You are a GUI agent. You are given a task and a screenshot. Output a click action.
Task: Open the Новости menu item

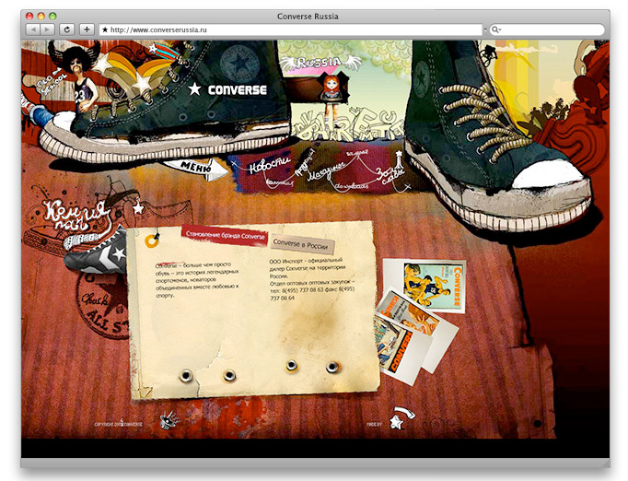click(x=270, y=164)
